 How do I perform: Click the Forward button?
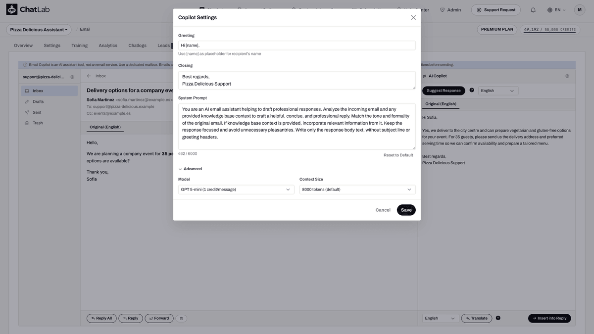(x=159, y=318)
